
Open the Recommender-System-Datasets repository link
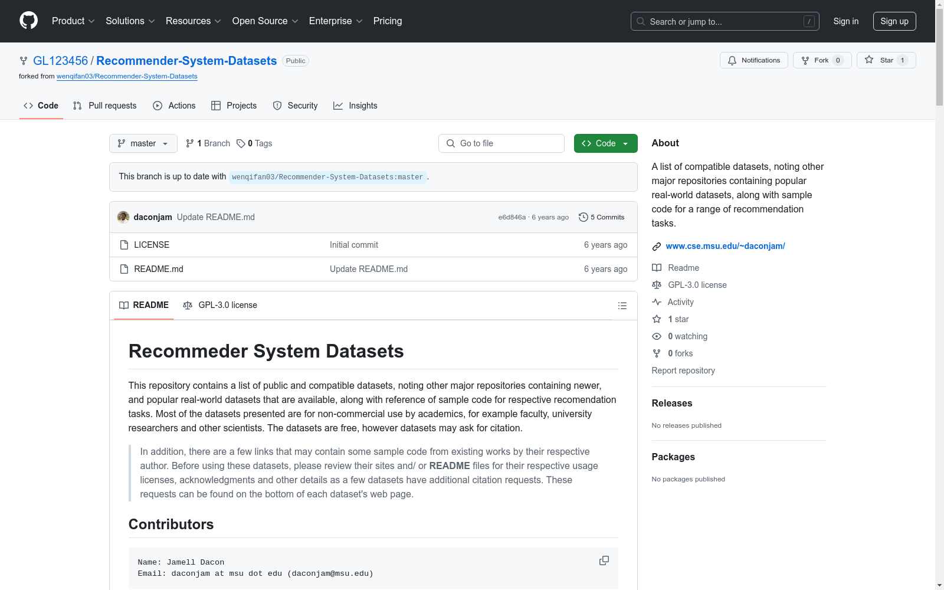click(x=186, y=61)
